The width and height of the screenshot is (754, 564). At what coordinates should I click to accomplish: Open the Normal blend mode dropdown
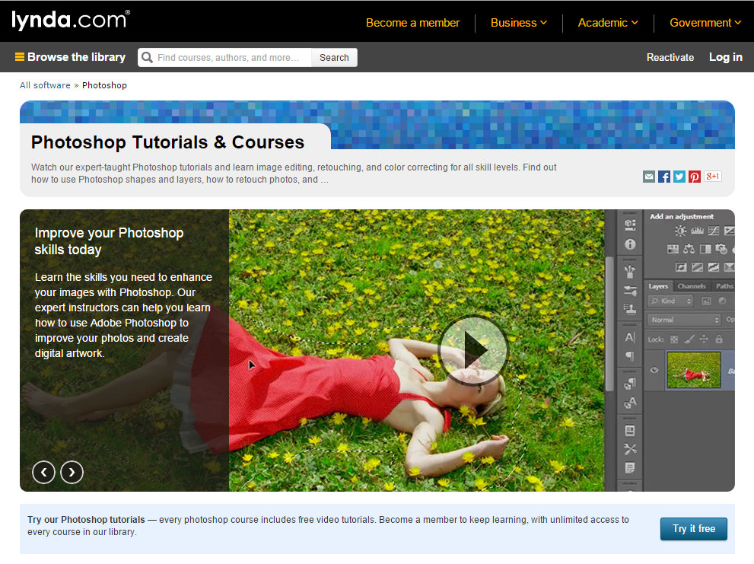pos(685,320)
